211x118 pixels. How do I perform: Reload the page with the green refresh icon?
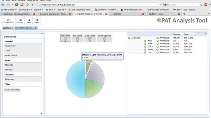tap(17, 5)
